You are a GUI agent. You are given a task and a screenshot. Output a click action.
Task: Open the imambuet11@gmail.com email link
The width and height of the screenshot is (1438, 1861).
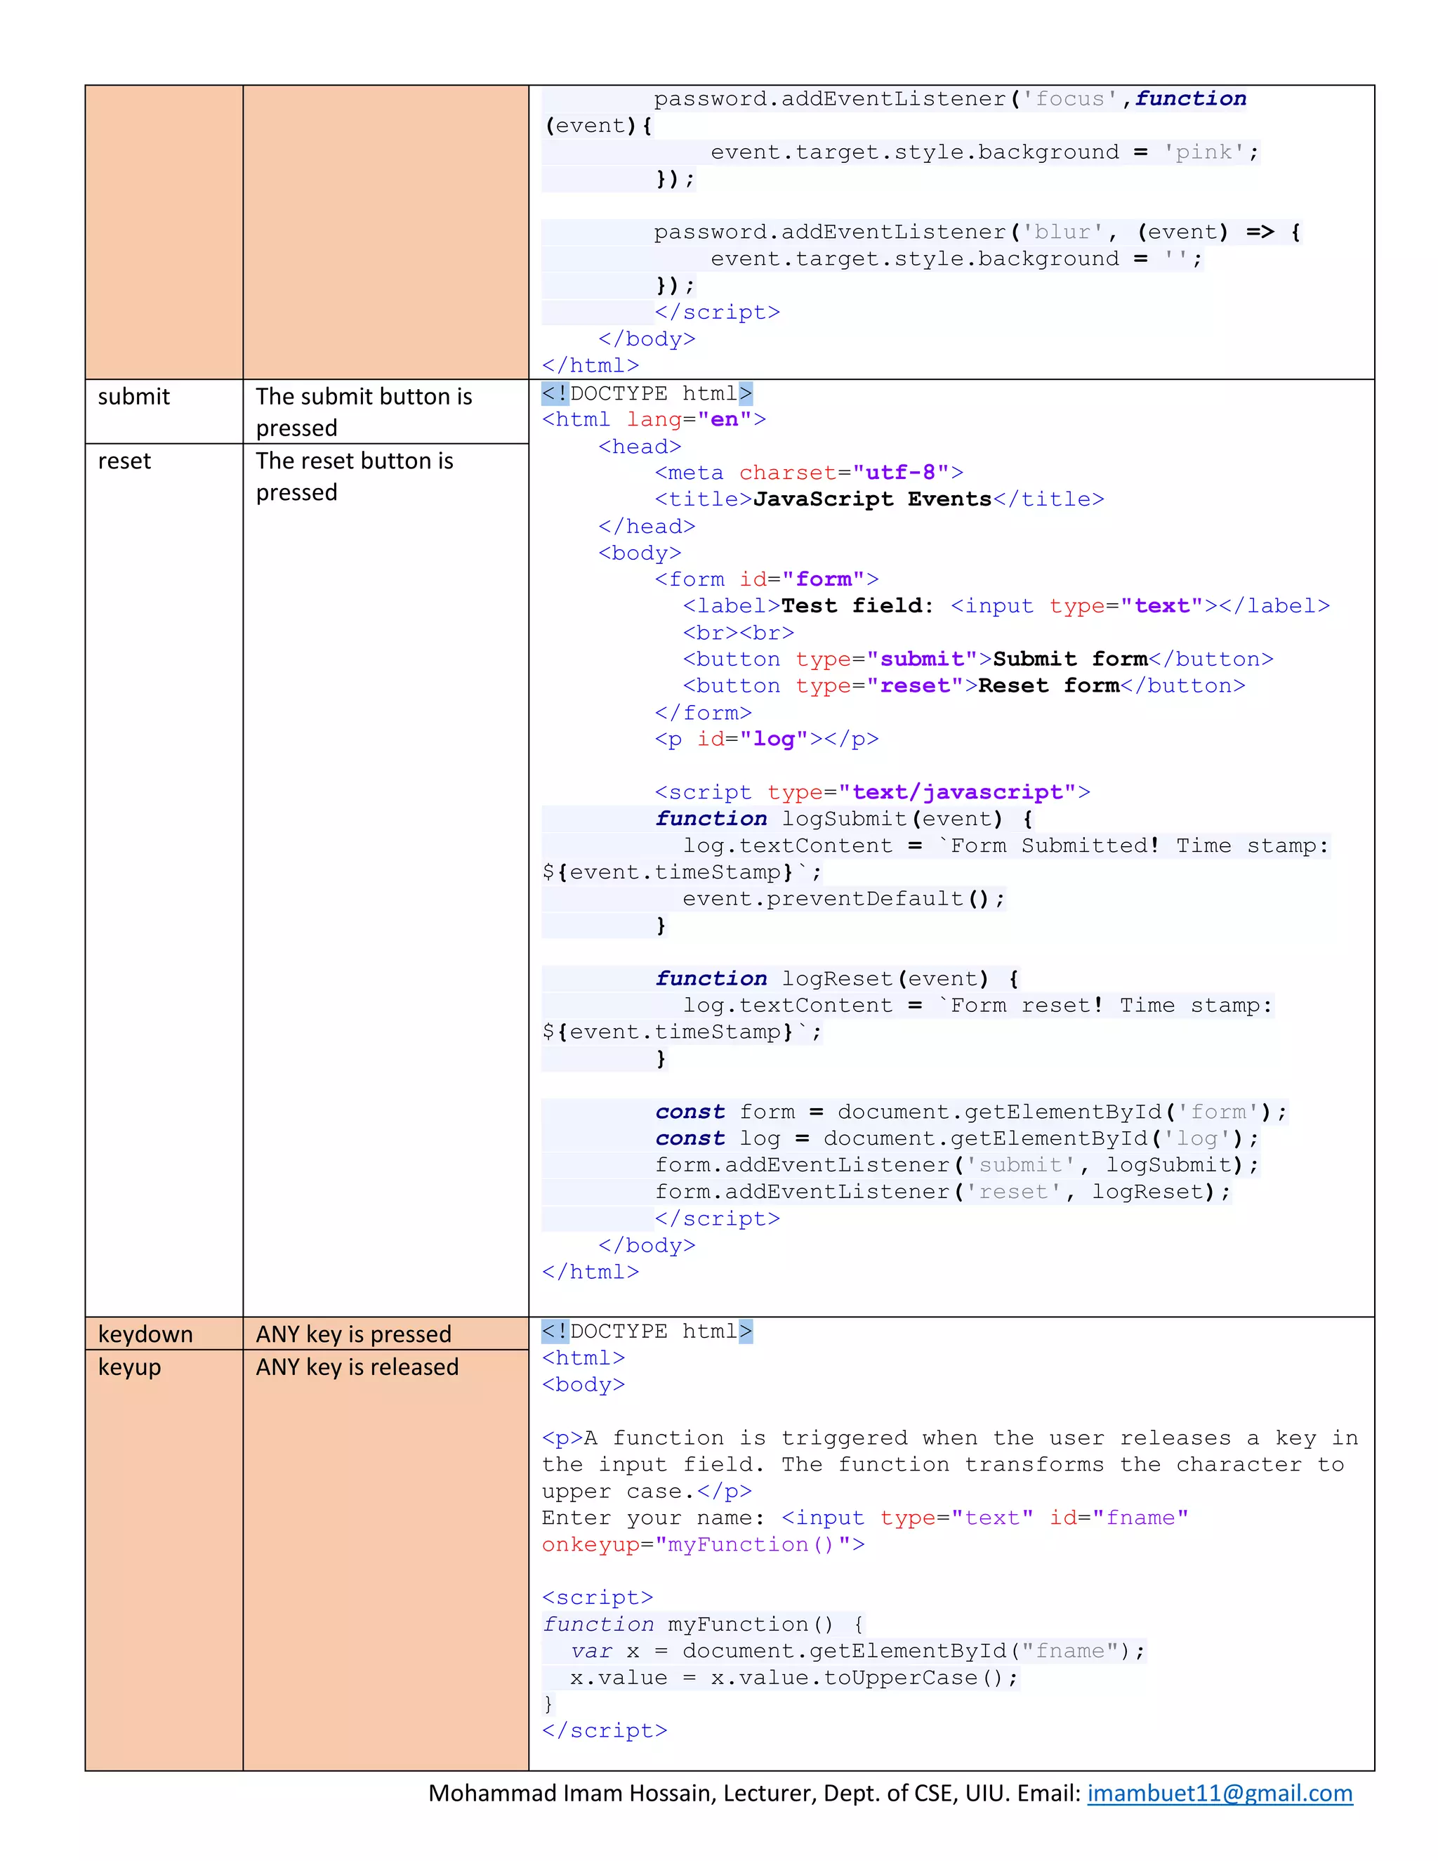coord(1219,1793)
